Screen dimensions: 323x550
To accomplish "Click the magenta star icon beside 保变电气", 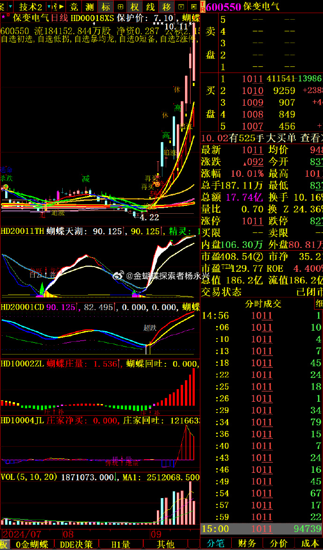I will pyautogui.click(x=6, y=17).
